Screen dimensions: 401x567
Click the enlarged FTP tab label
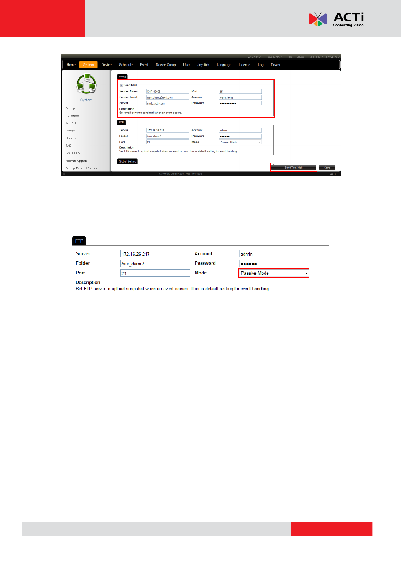pos(79,241)
